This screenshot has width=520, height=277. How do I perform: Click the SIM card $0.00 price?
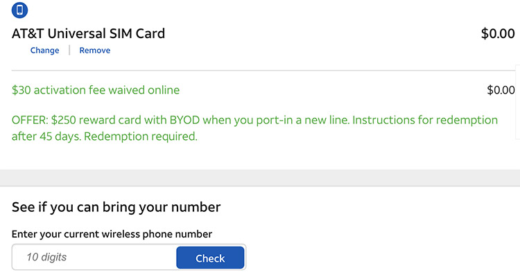[x=498, y=34]
